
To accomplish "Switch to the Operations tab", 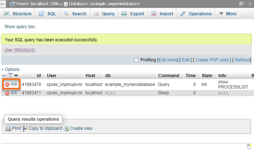I will [x=196, y=14].
